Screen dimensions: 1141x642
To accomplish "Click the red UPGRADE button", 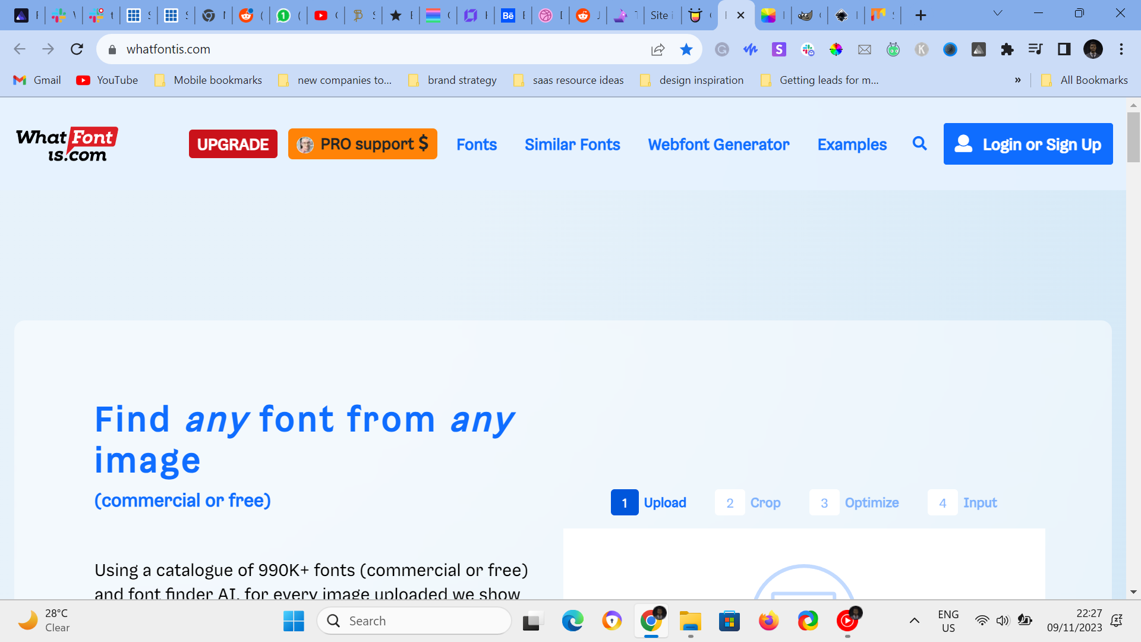I will (233, 144).
